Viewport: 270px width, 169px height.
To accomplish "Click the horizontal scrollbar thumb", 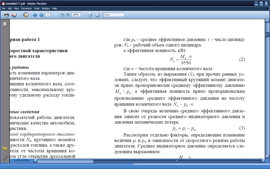I will tap(177, 160).
